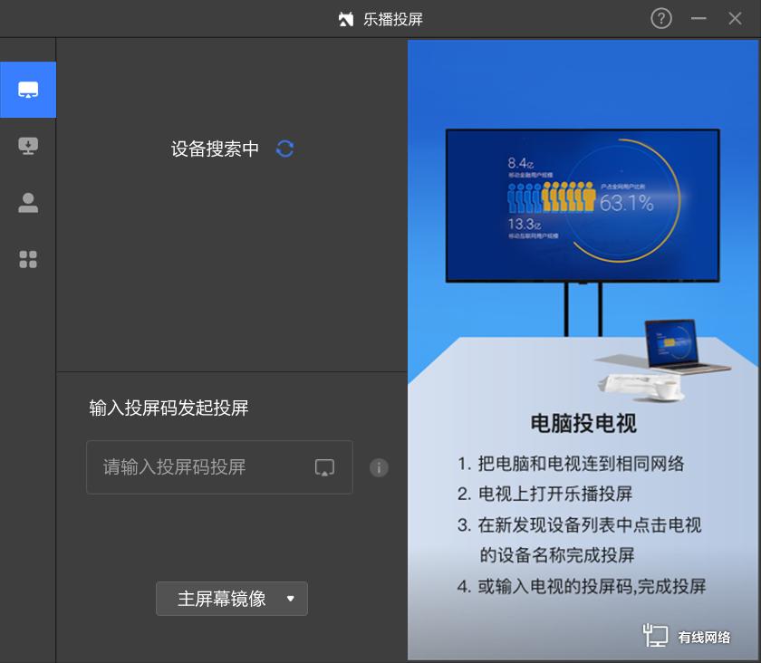Image resolution: width=761 pixels, height=663 pixels.
Task: Click step 4 text 或输入电视的投屏码,完成投屏
Action: (592, 586)
